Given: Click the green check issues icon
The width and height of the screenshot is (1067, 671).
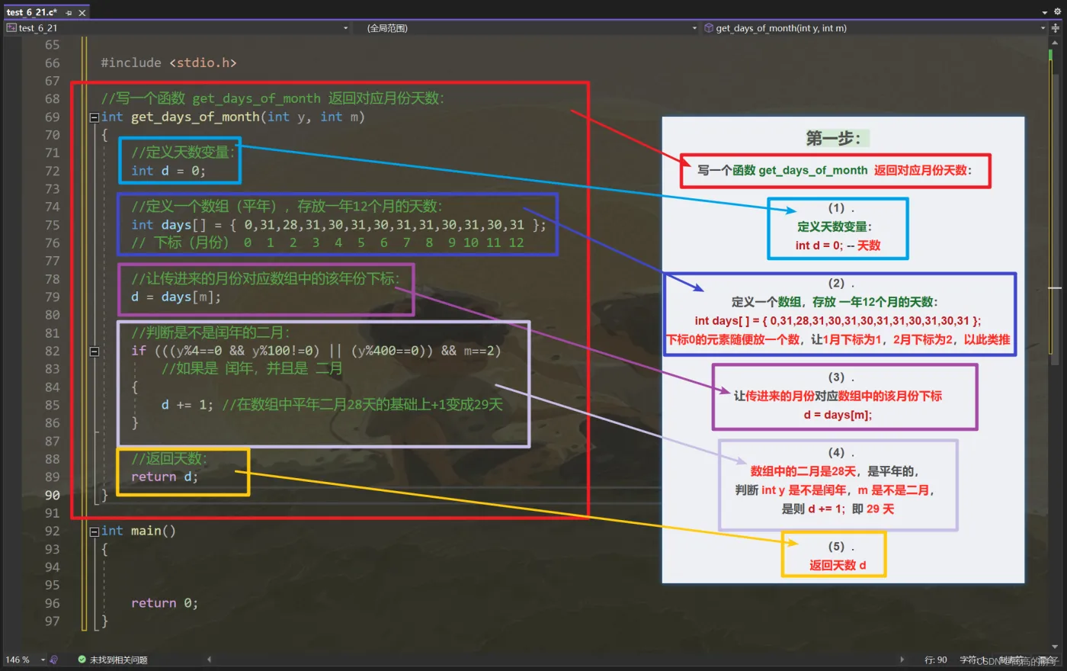Looking at the screenshot, I should (82, 660).
